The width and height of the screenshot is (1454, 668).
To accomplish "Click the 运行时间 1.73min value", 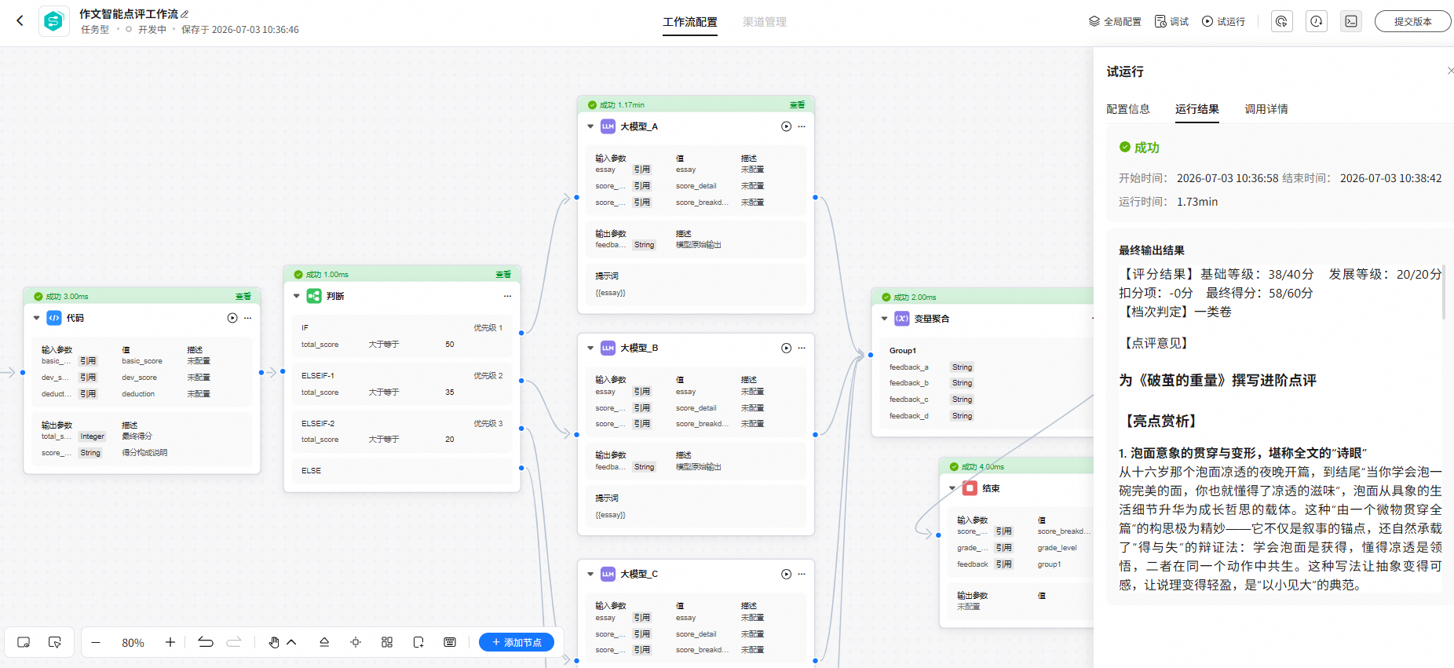I will (1197, 202).
